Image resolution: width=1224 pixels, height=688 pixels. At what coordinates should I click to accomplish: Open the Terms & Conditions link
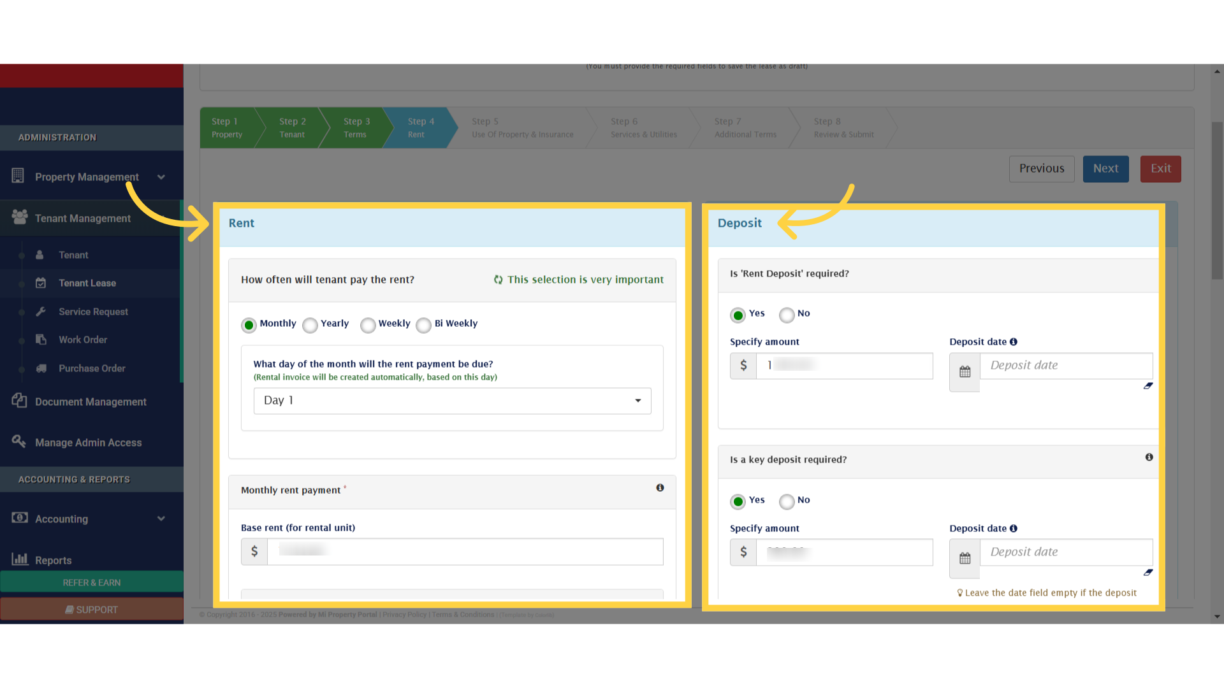point(463,615)
